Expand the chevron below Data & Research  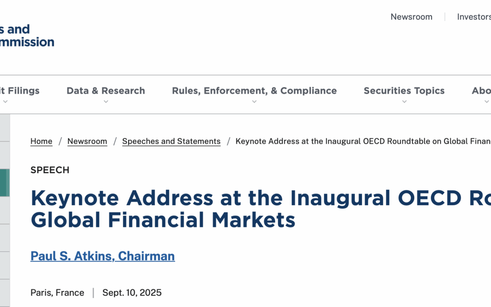coord(106,102)
